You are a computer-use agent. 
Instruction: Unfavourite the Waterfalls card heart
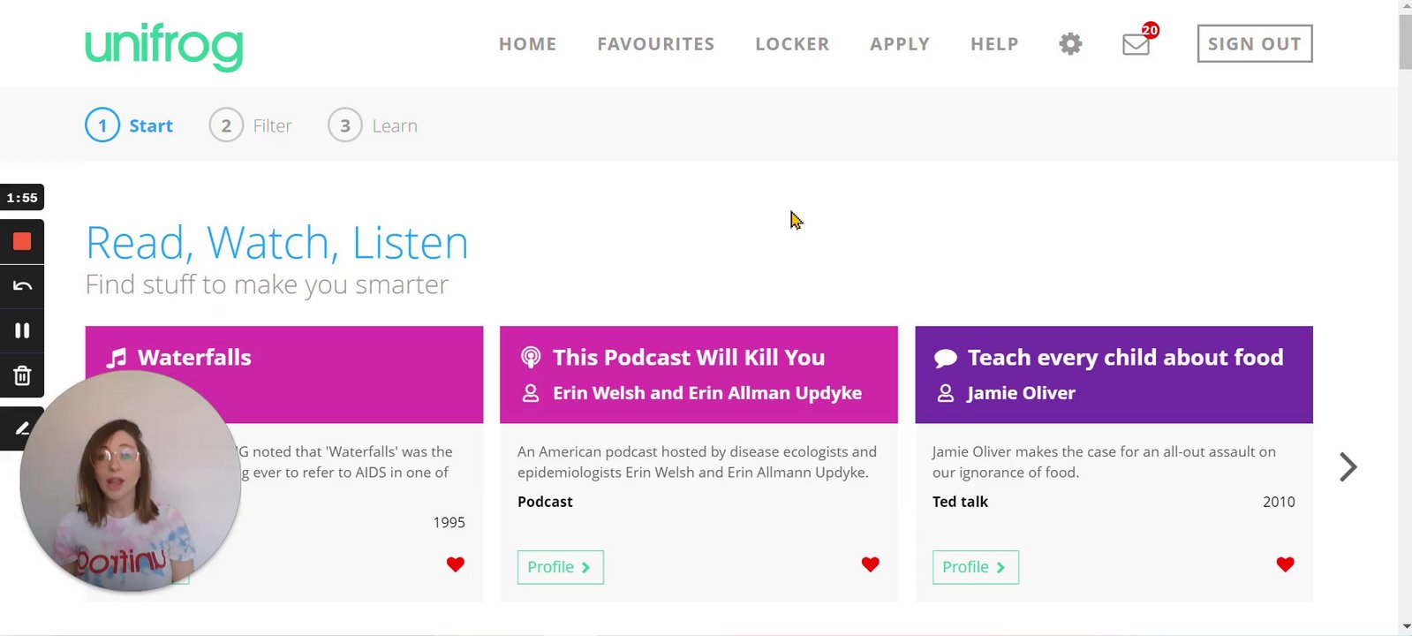click(455, 564)
